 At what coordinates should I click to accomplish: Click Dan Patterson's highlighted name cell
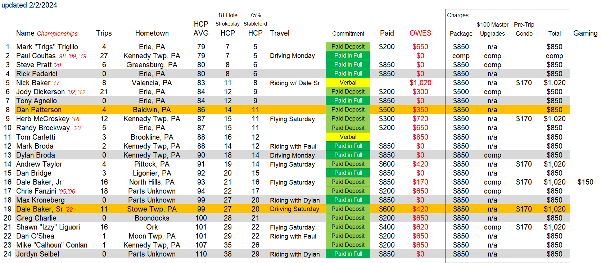39,110
